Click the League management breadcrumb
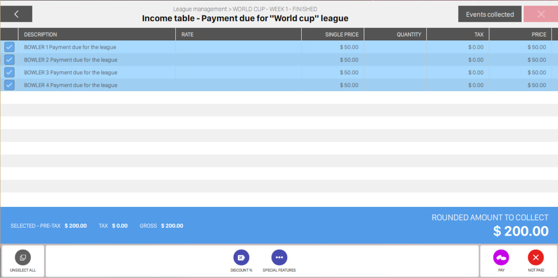Viewport: 558px width, 278px height. click(x=199, y=9)
